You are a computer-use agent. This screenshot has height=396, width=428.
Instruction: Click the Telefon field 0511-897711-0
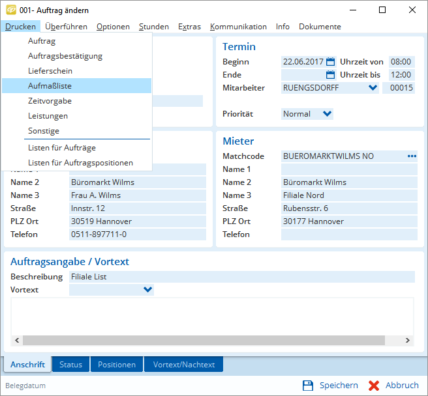138,234
